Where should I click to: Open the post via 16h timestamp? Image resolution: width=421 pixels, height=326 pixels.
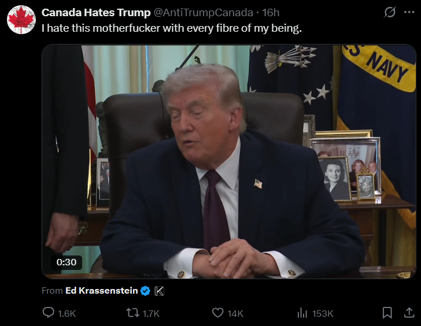pos(271,13)
